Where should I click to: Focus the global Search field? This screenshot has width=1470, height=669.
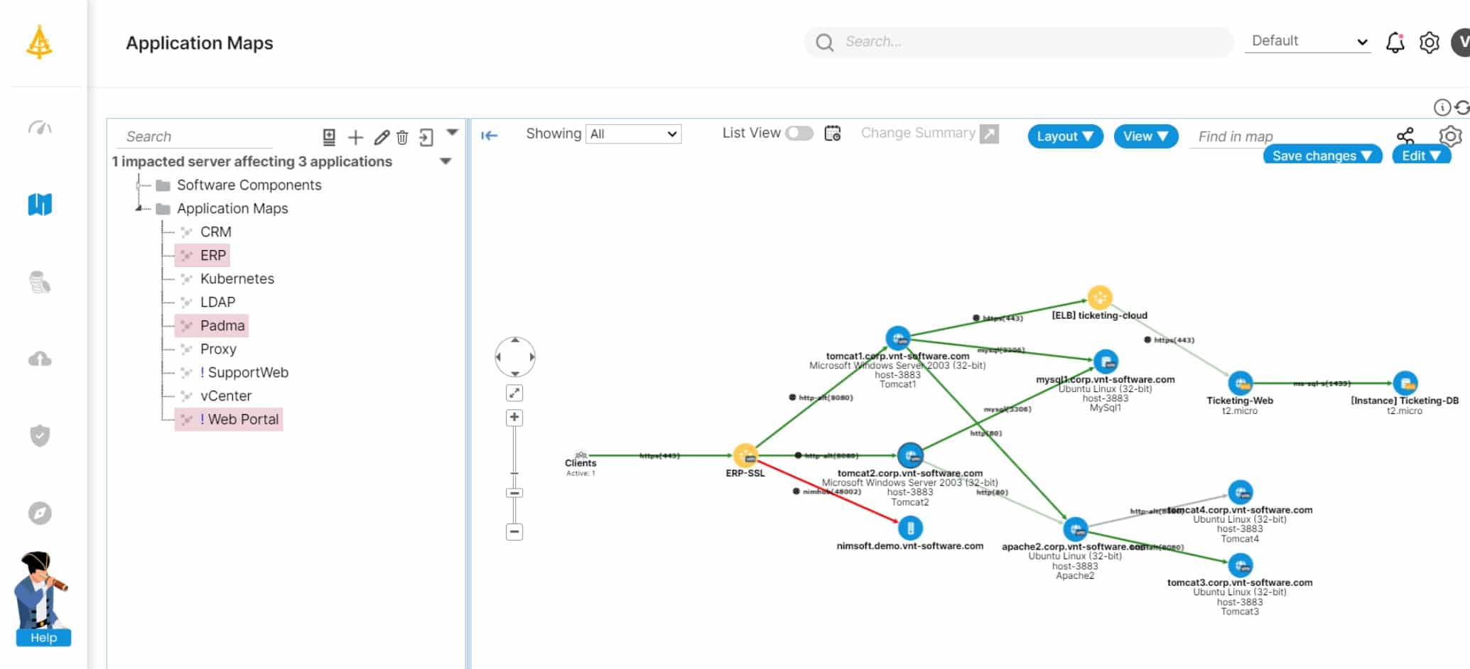(x=1020, y=42)
